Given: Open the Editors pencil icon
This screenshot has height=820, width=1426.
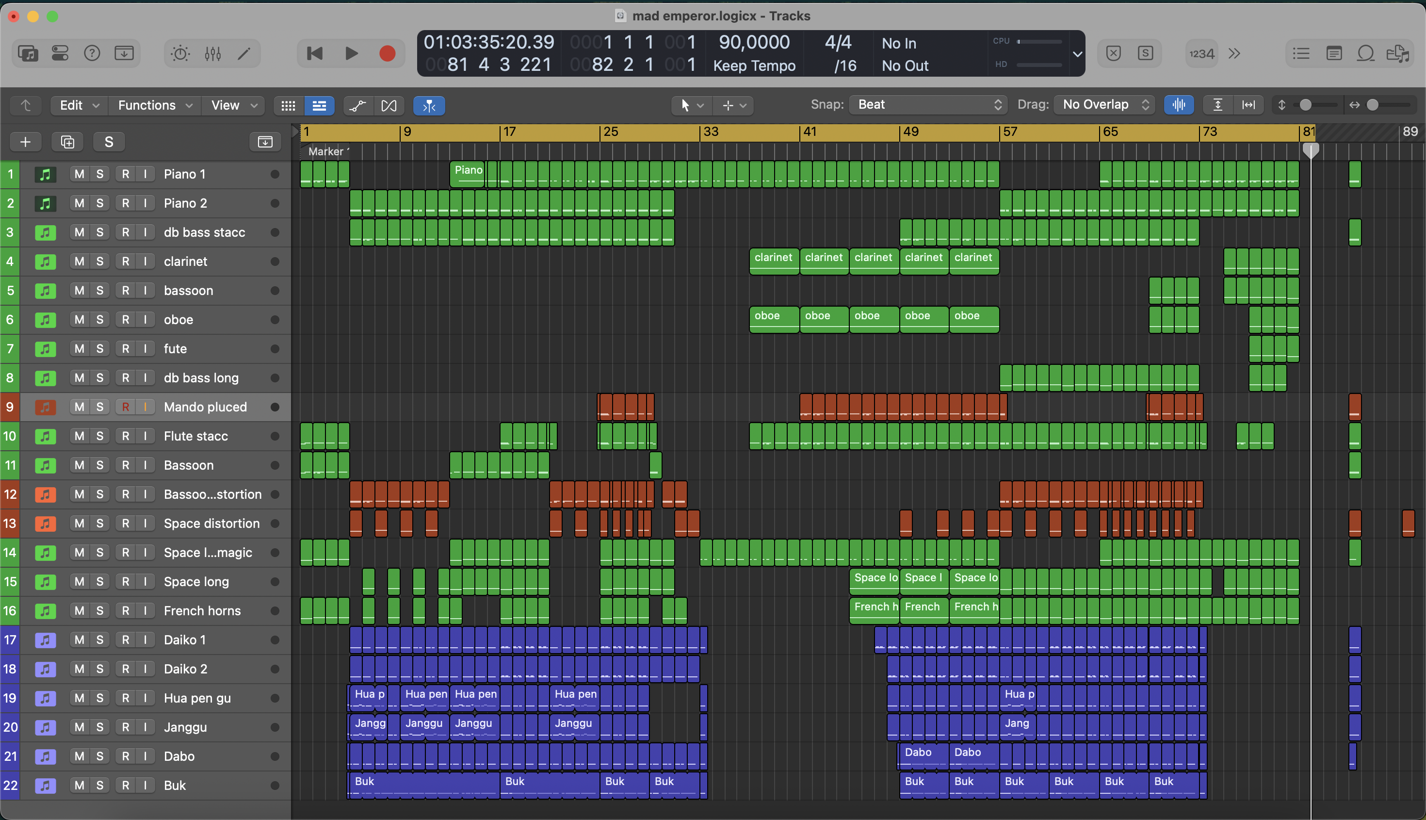Looking at the screenshot, I should tap(244, 53).
